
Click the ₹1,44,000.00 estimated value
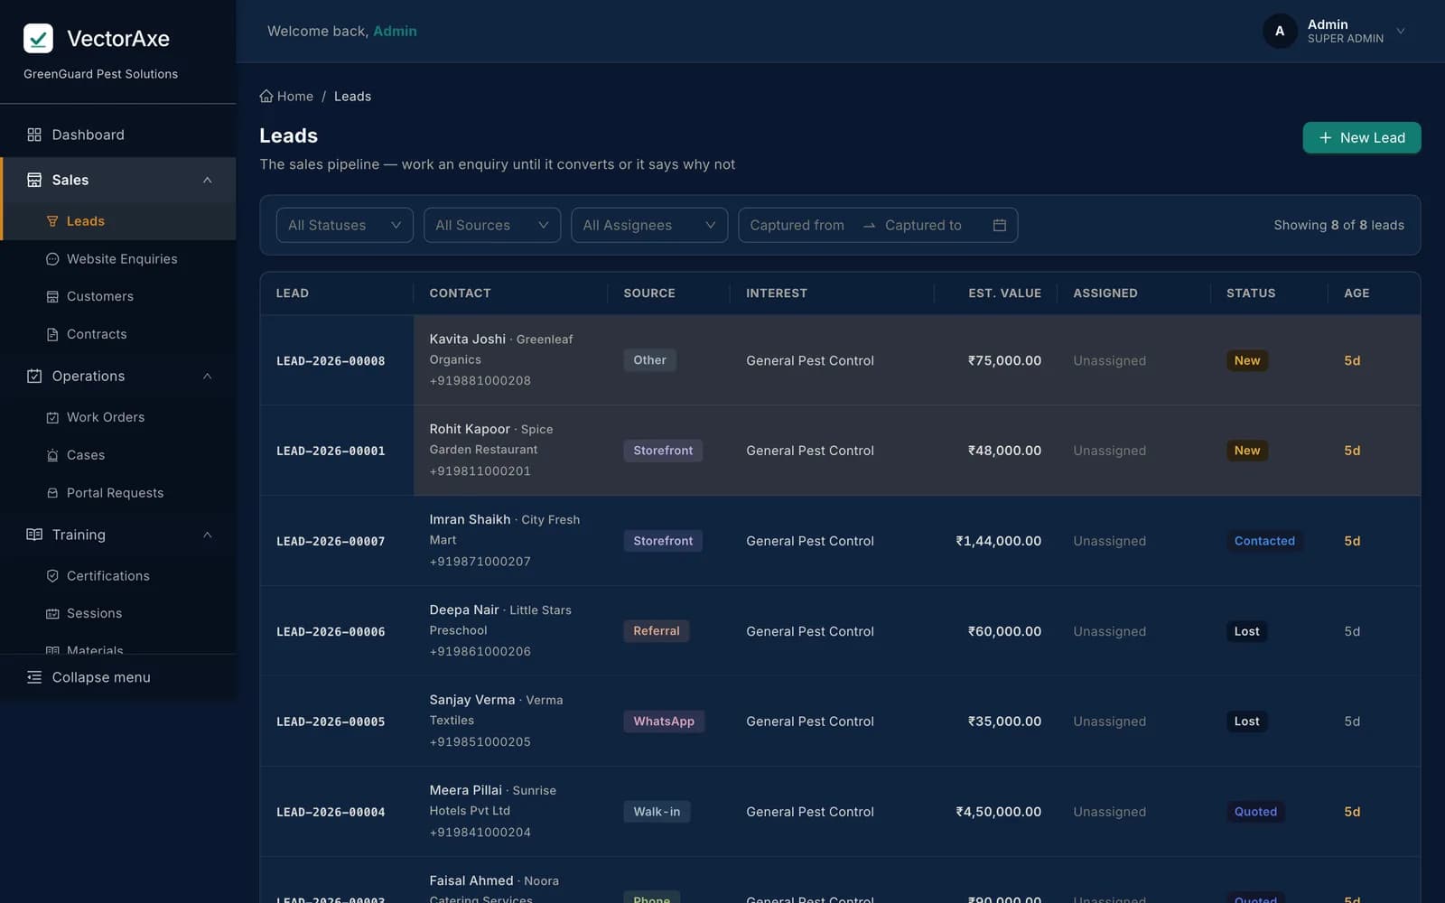click(x=999, y=541)
